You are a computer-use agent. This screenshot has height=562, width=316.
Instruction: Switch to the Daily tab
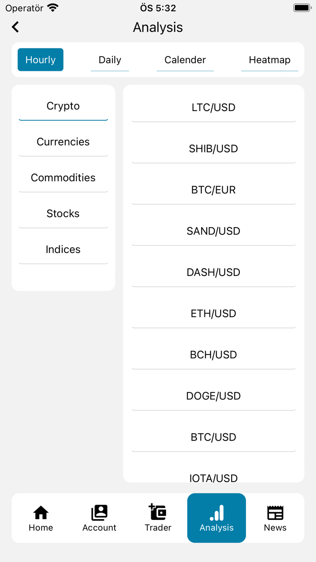pos(110,60)
